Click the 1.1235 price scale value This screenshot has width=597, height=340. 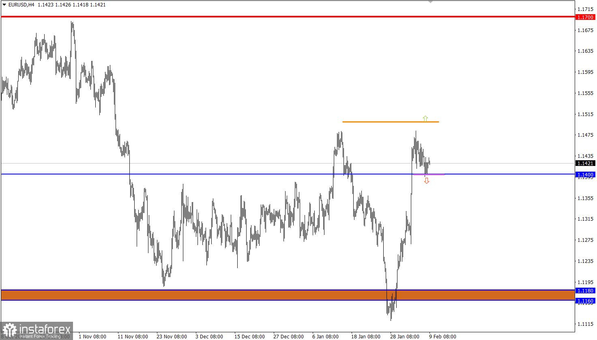(x=585, y=261)
